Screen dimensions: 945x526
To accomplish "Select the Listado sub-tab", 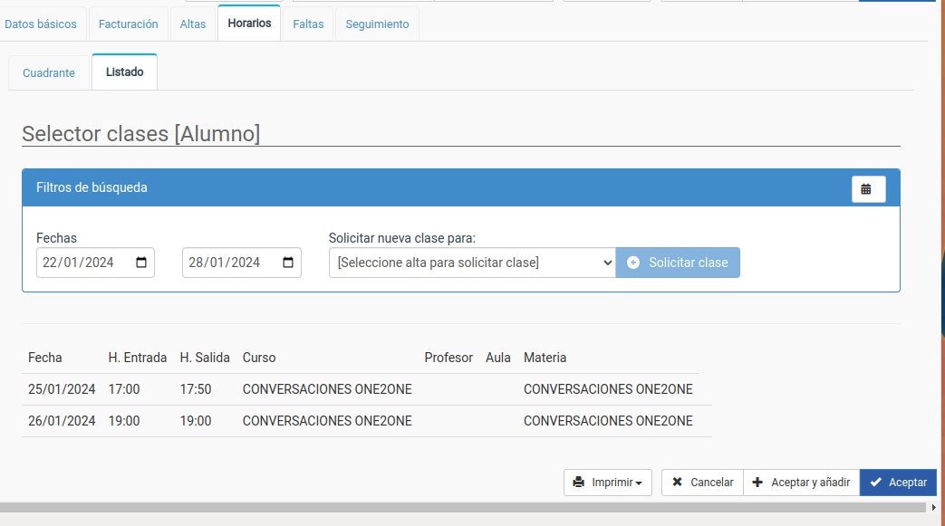I will (x=125, y=72).
